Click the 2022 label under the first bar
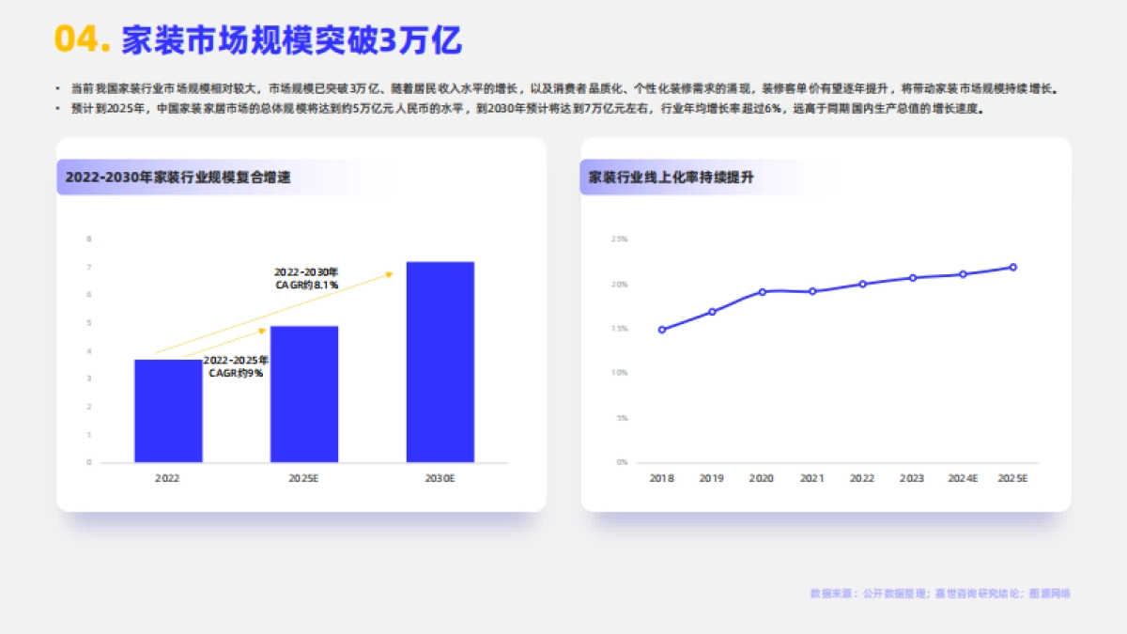Image resolution: width=1127 pixels, height=634 pixels. point(165,477)
